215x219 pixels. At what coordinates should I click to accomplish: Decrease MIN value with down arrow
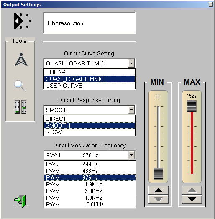pyautogui.click(x=159, y=199)
